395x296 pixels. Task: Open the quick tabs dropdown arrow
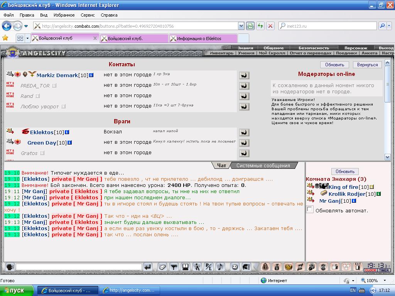(x=27, y=38)
